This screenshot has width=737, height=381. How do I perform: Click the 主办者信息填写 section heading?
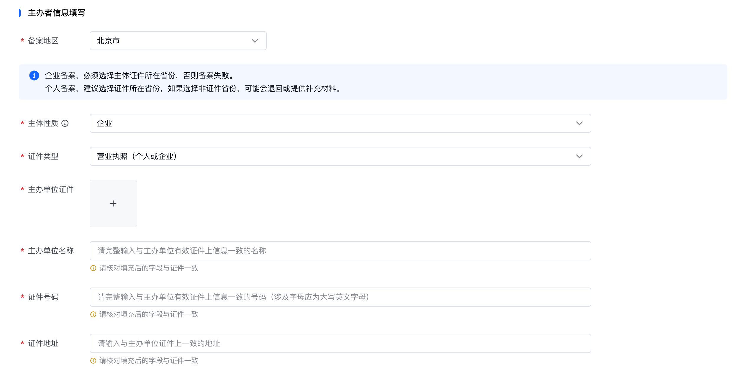point(57,13)
